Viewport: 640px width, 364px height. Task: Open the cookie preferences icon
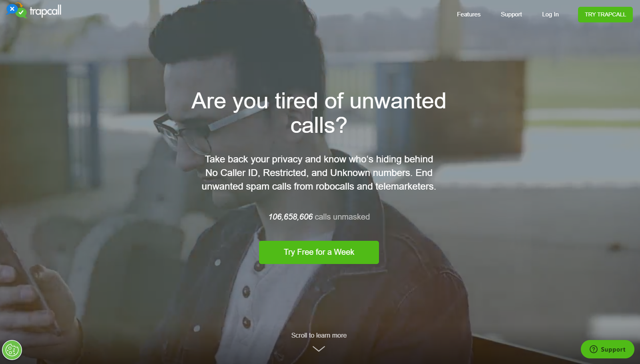12,350
